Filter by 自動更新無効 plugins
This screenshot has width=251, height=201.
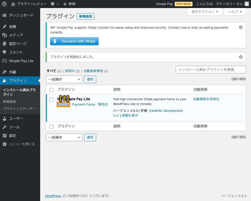93,71
